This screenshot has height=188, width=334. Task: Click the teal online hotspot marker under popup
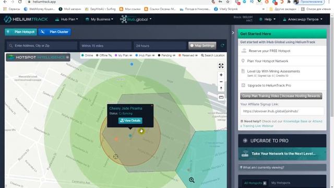point(130,136)
